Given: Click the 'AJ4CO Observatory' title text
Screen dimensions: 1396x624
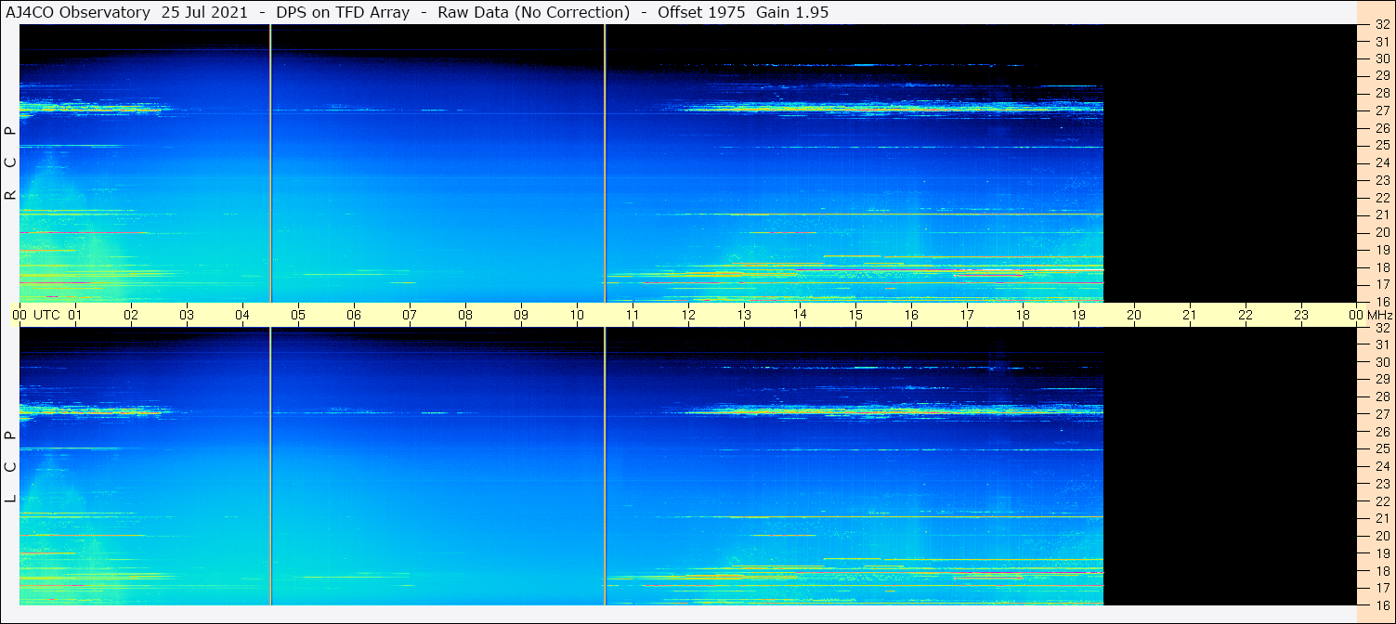Looking at the screenshot, I should (x=79, y=12).
